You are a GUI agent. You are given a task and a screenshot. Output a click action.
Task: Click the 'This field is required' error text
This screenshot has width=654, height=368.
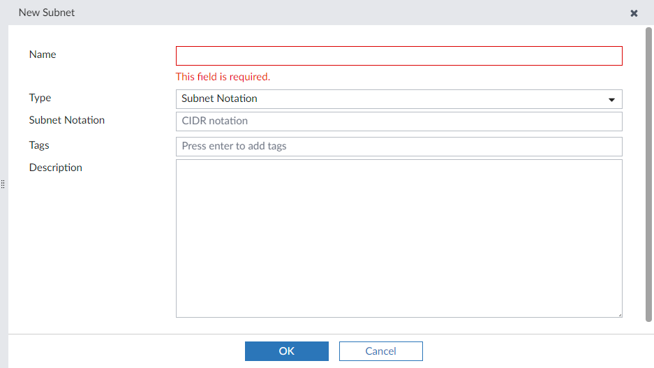223,77
